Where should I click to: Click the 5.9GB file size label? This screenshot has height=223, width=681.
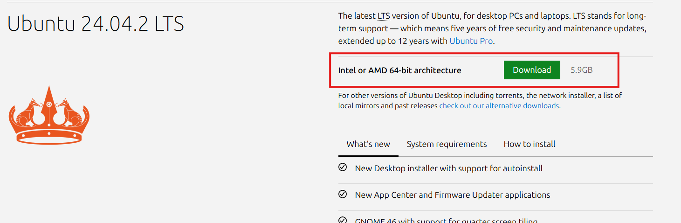coord(582,70)
